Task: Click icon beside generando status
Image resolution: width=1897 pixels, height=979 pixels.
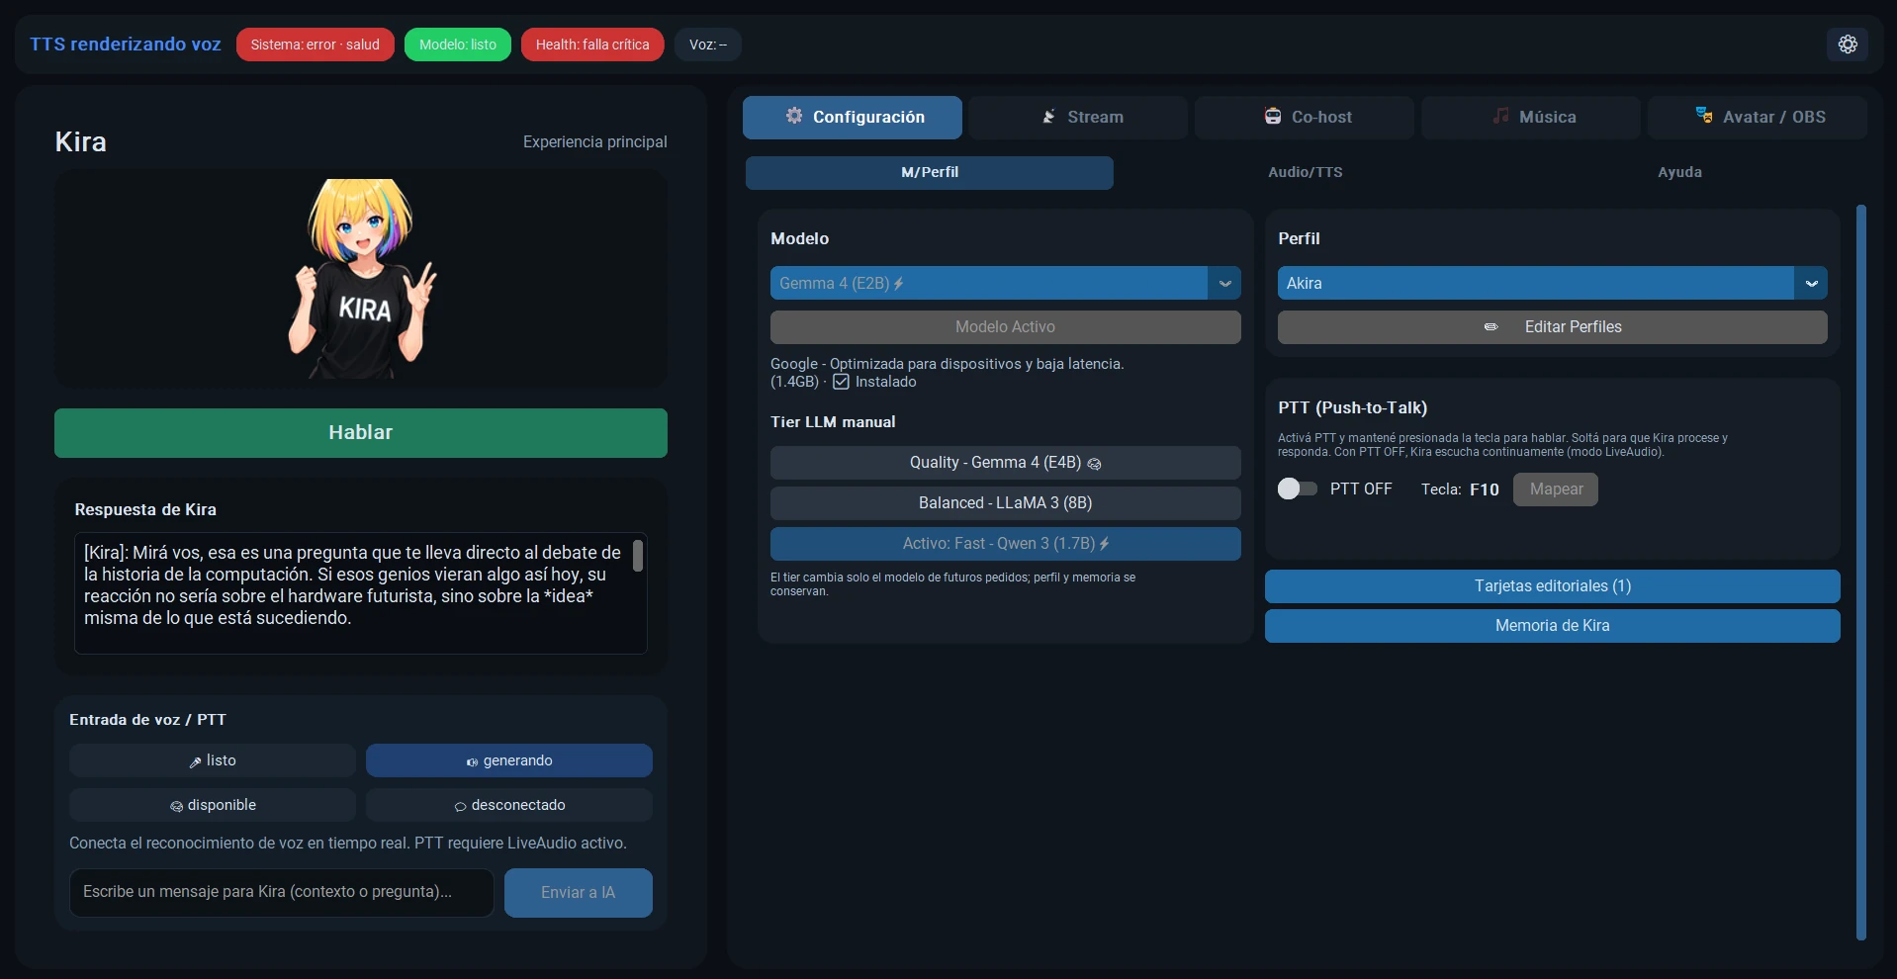Action: [x=472, y=761]
